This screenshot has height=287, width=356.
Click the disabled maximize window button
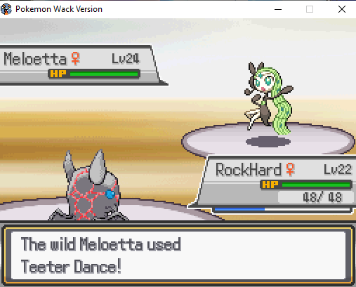[310, 9]
